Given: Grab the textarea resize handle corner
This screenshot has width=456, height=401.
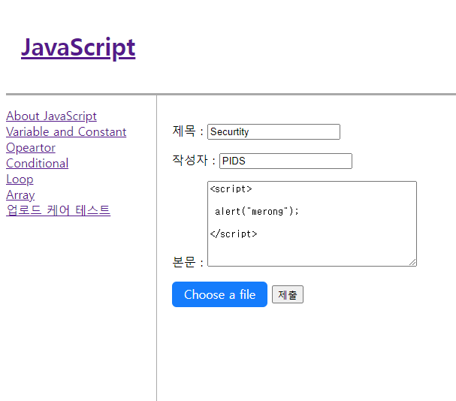Looking at the screenshot, I should (412, 262).
